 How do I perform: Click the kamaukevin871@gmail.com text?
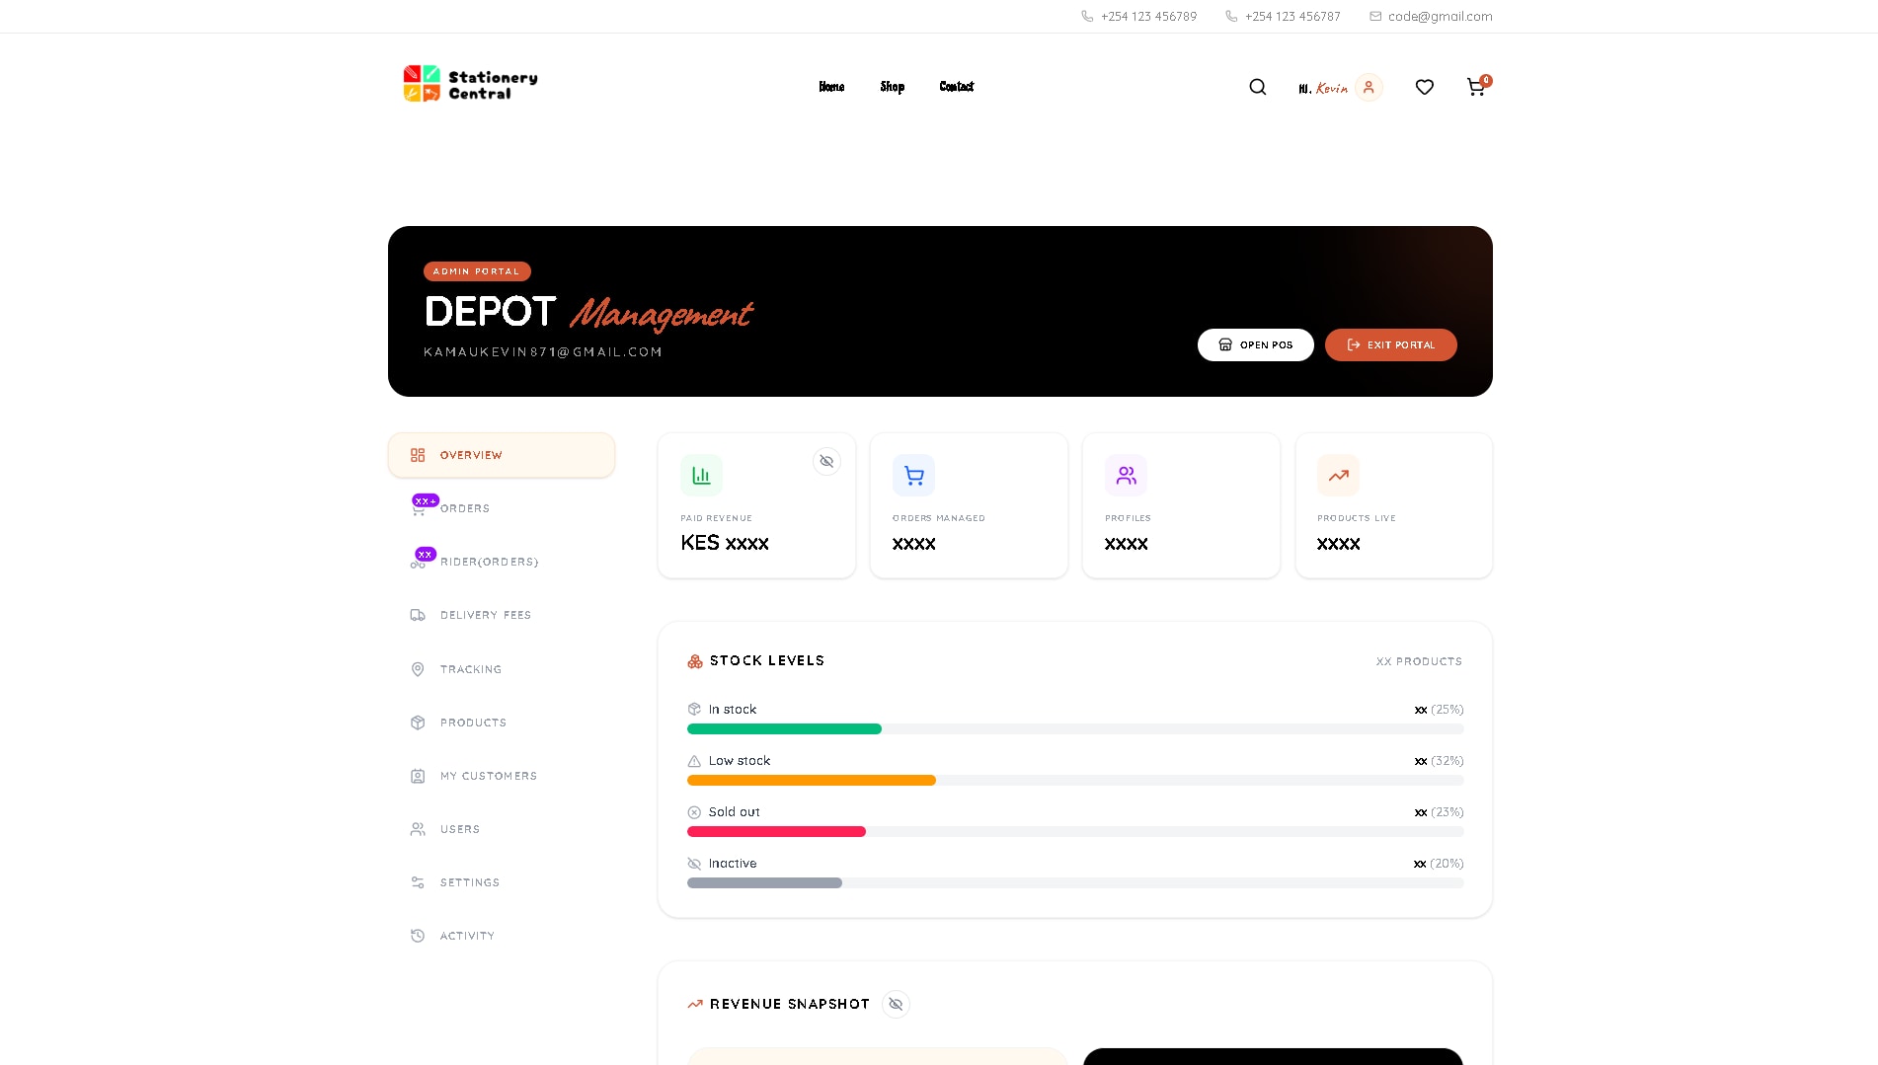pyautogui.click(x=543, y=352)
